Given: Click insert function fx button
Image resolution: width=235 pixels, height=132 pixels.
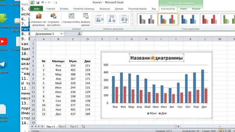Looking at the screenshot, I should coord(79,34).
